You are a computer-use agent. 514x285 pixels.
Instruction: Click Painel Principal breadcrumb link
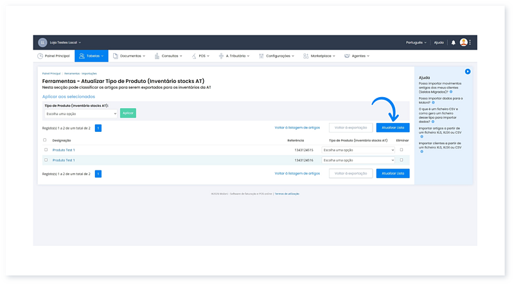click(x=51, y=73)
